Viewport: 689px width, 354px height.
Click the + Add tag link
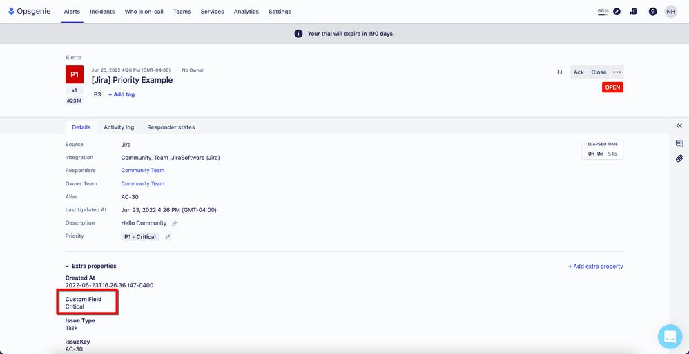pos(122,94)
